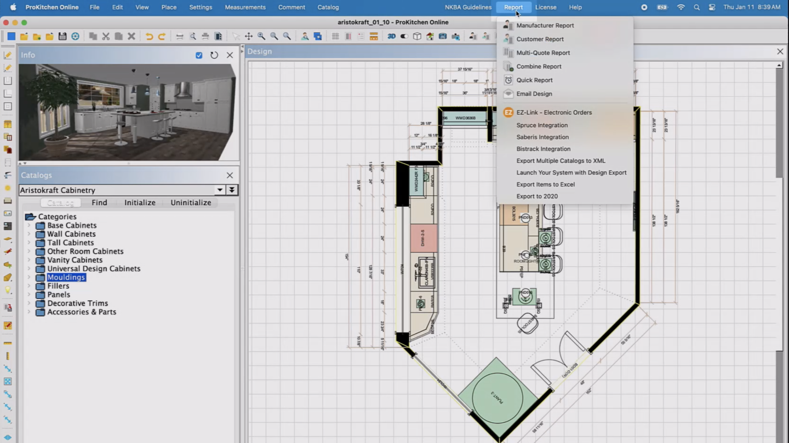Close the Design panel
Image resolution: width=789 pixels, height=443 pixels.
click(x=780, y=51)
